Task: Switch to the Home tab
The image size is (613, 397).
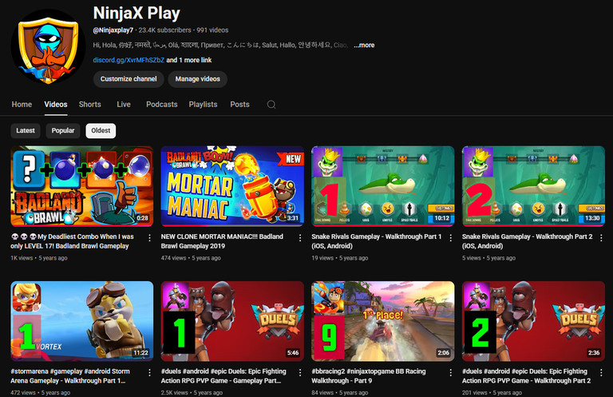Action: 22,105
